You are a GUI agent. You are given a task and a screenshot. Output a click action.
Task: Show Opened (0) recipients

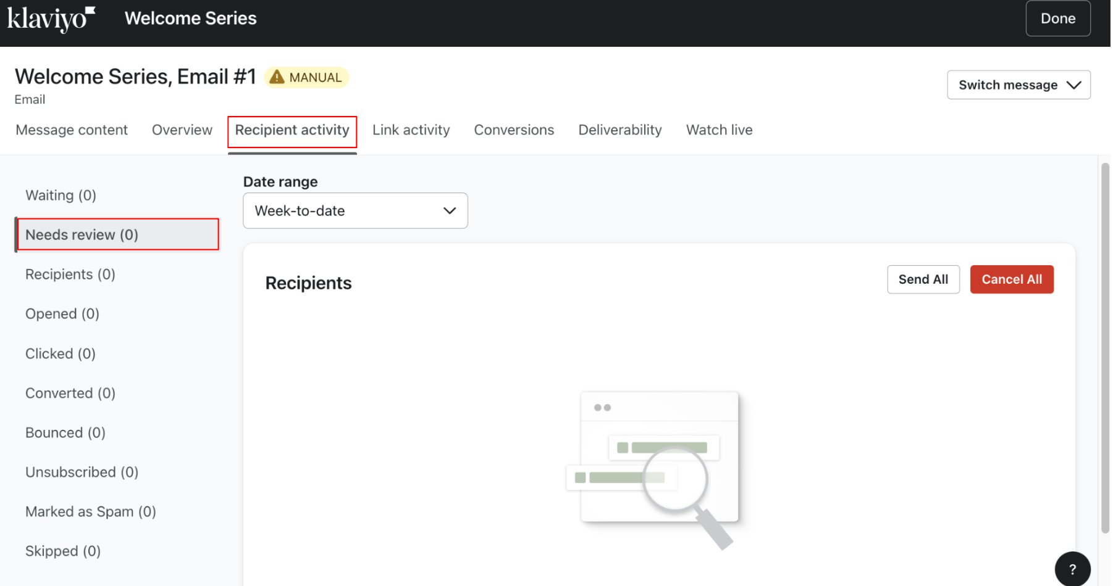pyautogui.click(x=62, y=314)
